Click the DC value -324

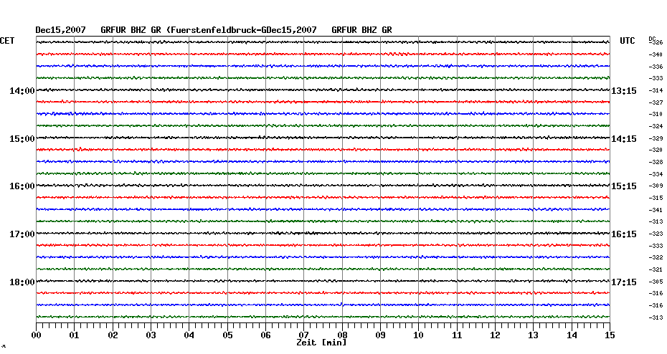pyautogui.click(x=656, y=126)
